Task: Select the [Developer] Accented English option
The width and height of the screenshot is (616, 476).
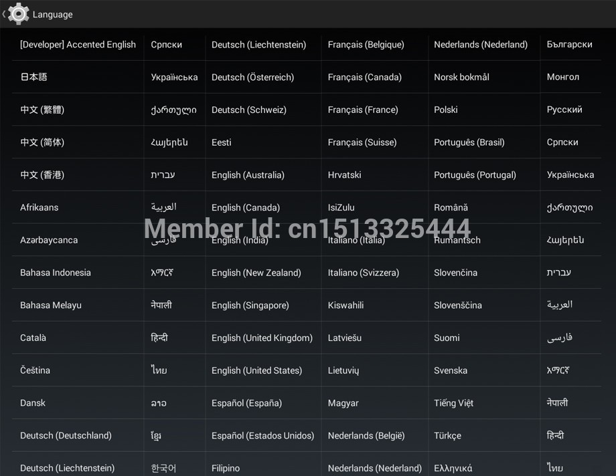Action: 78,45
